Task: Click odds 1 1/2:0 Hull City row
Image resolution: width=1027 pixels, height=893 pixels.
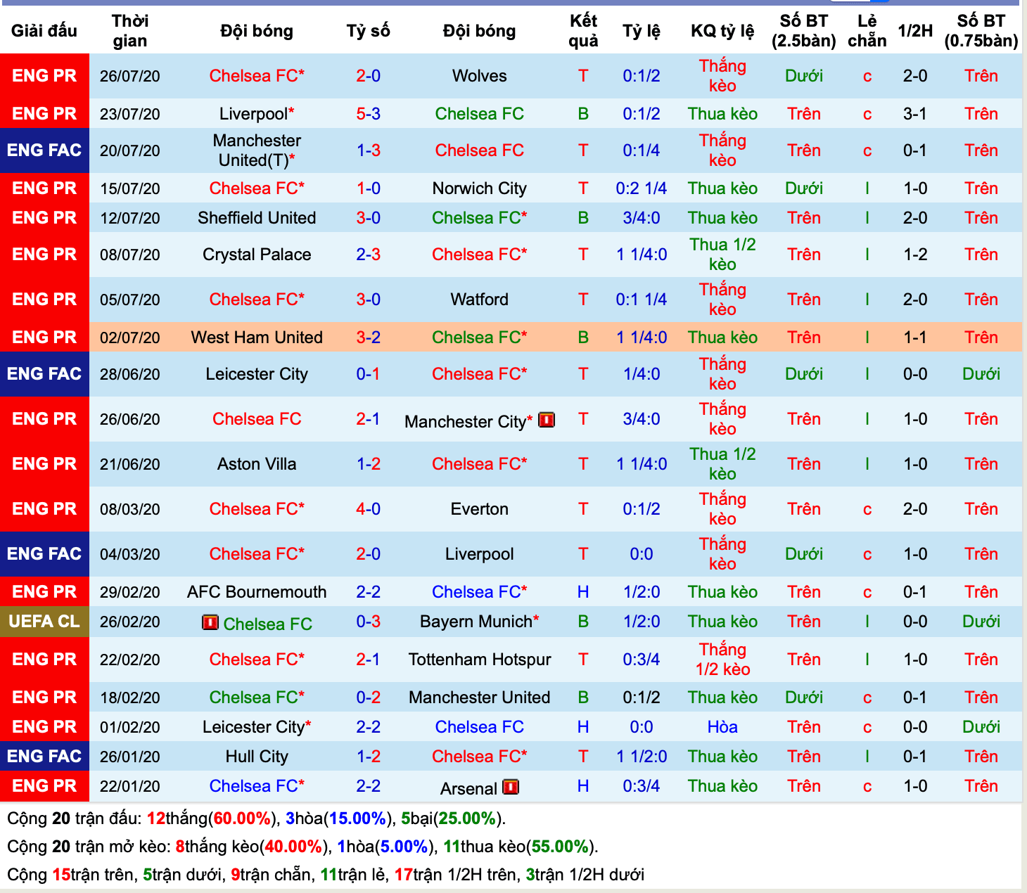Action: click(642, 757)
